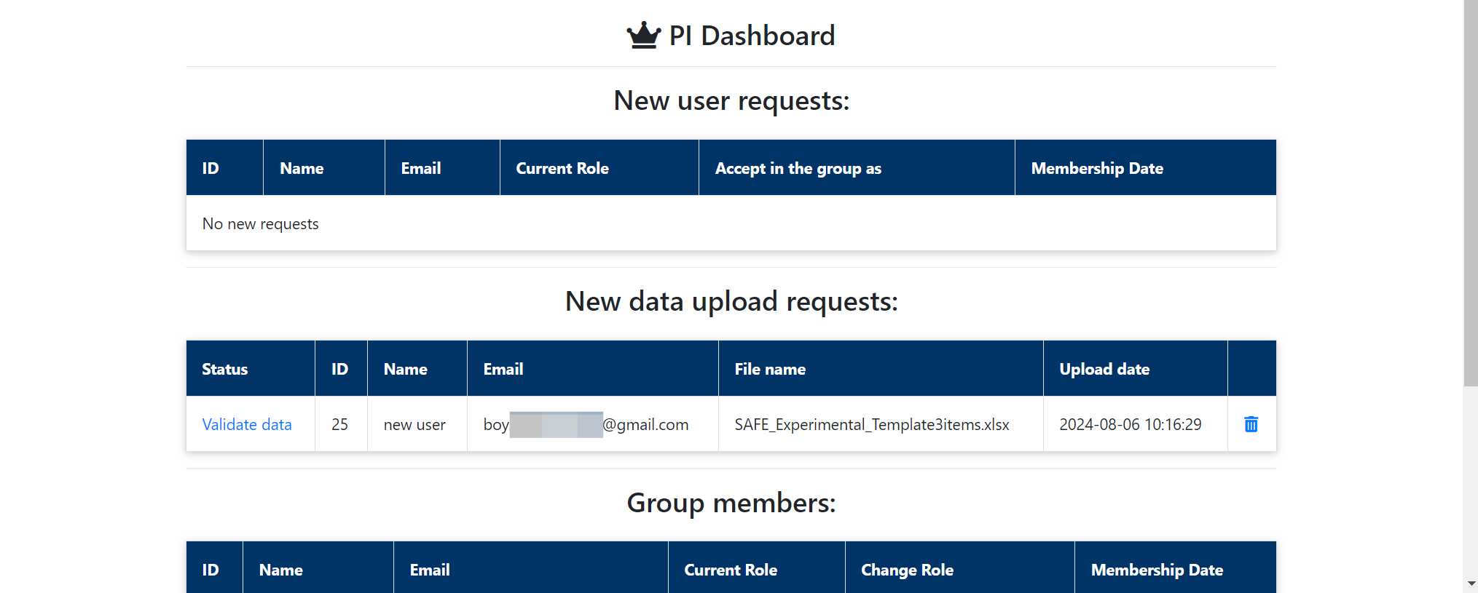Screen dimensions: 1478x593
Task: Select the file name SAFE_Experimental_Template3items.xlsx
Action: [872, 424]
